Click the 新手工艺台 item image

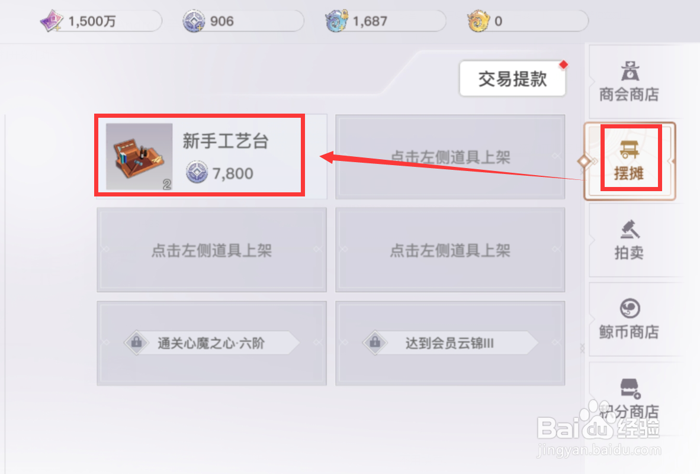139,156
